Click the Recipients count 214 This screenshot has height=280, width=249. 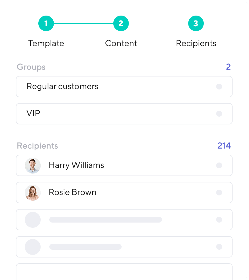[224, 146]
